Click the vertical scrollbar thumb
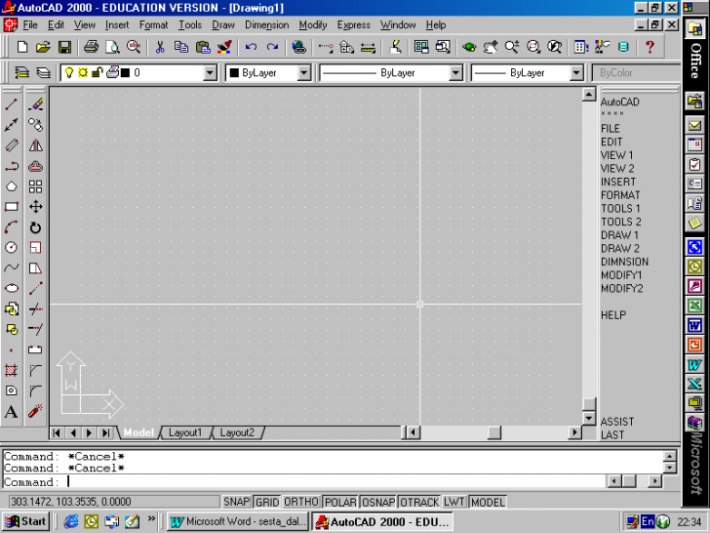This screenshot has height=533, width=710. 589,404
